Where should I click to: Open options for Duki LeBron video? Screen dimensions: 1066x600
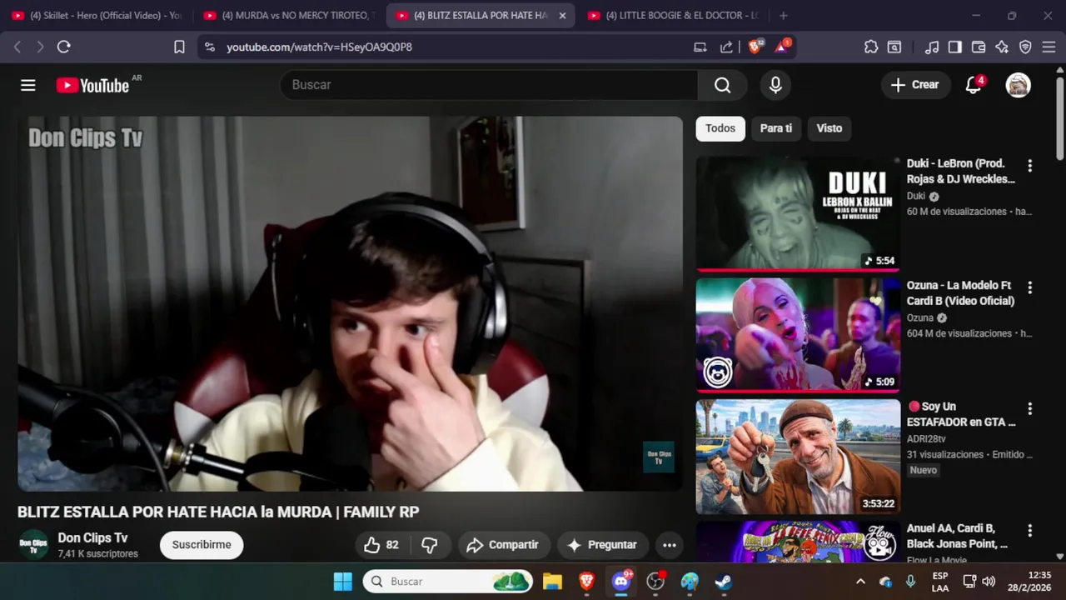[x=1029, y=166]
